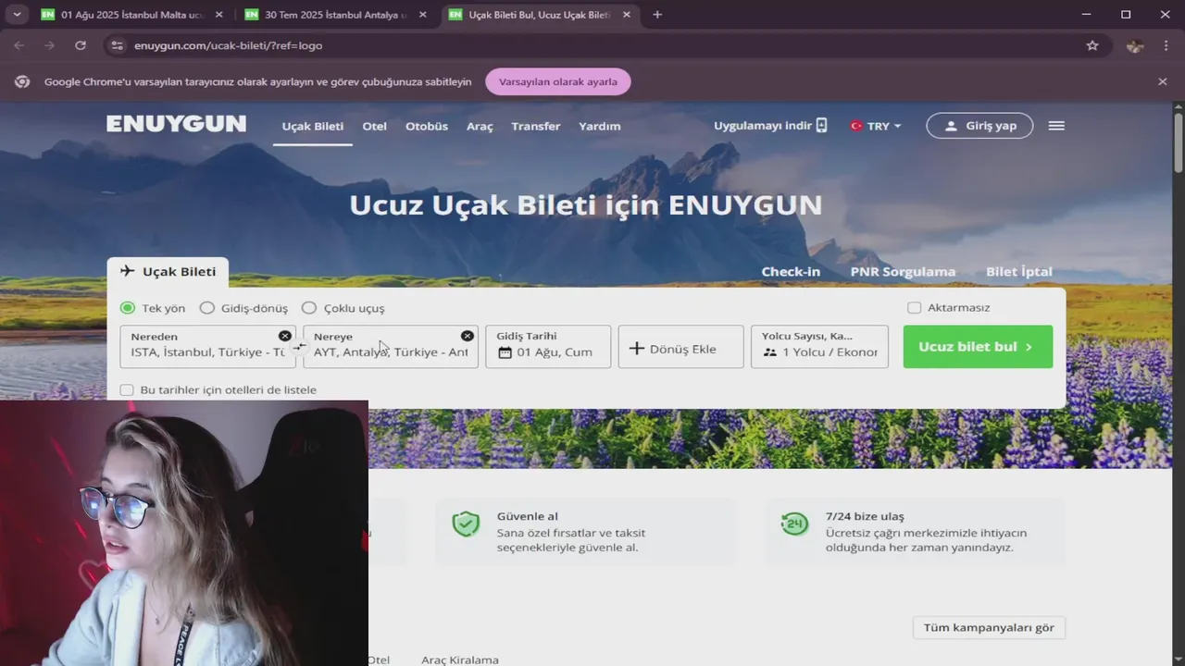The height and width of the screenshot is (666, 1185).
Task: Click the ENUYGUN logo
Action: [x=176, y=124]
